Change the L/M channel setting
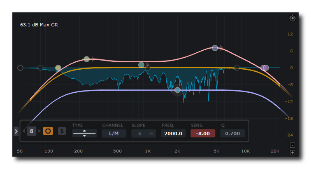The width and height of the screenshot is (311, 169). pyautogui.click(x=114, y=134)
